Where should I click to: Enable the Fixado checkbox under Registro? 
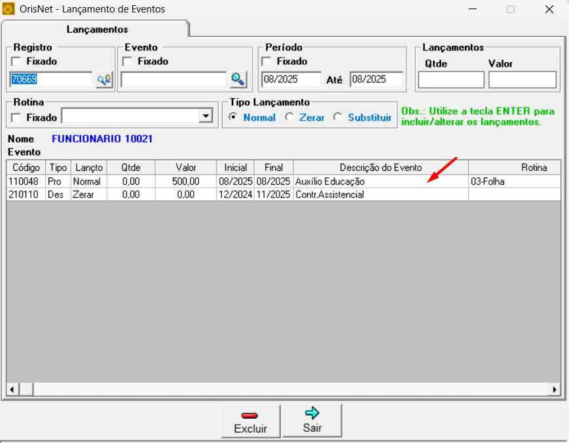(x=16, y=62)
